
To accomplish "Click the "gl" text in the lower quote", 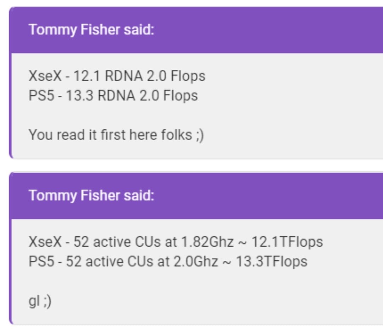I will 34,301.
